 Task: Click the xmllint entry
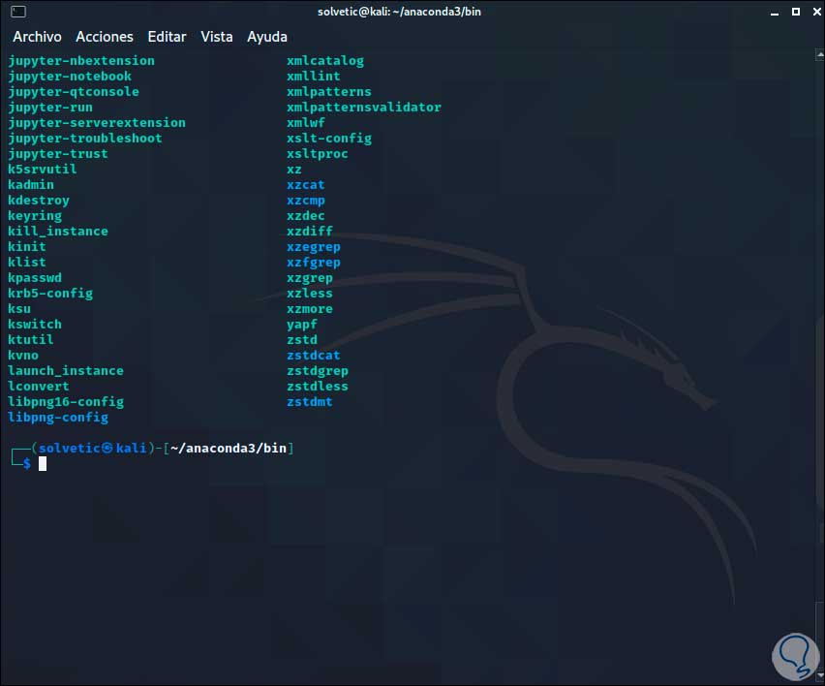point(314,77)
